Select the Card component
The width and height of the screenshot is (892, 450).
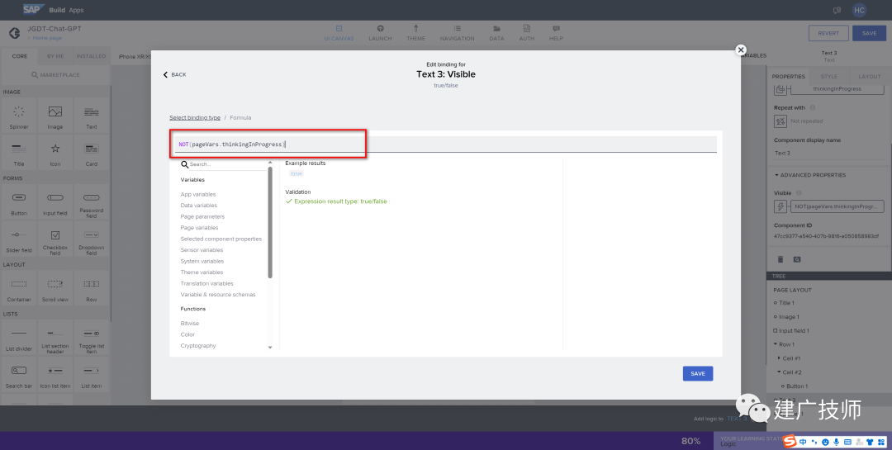[x=92, y=154]
